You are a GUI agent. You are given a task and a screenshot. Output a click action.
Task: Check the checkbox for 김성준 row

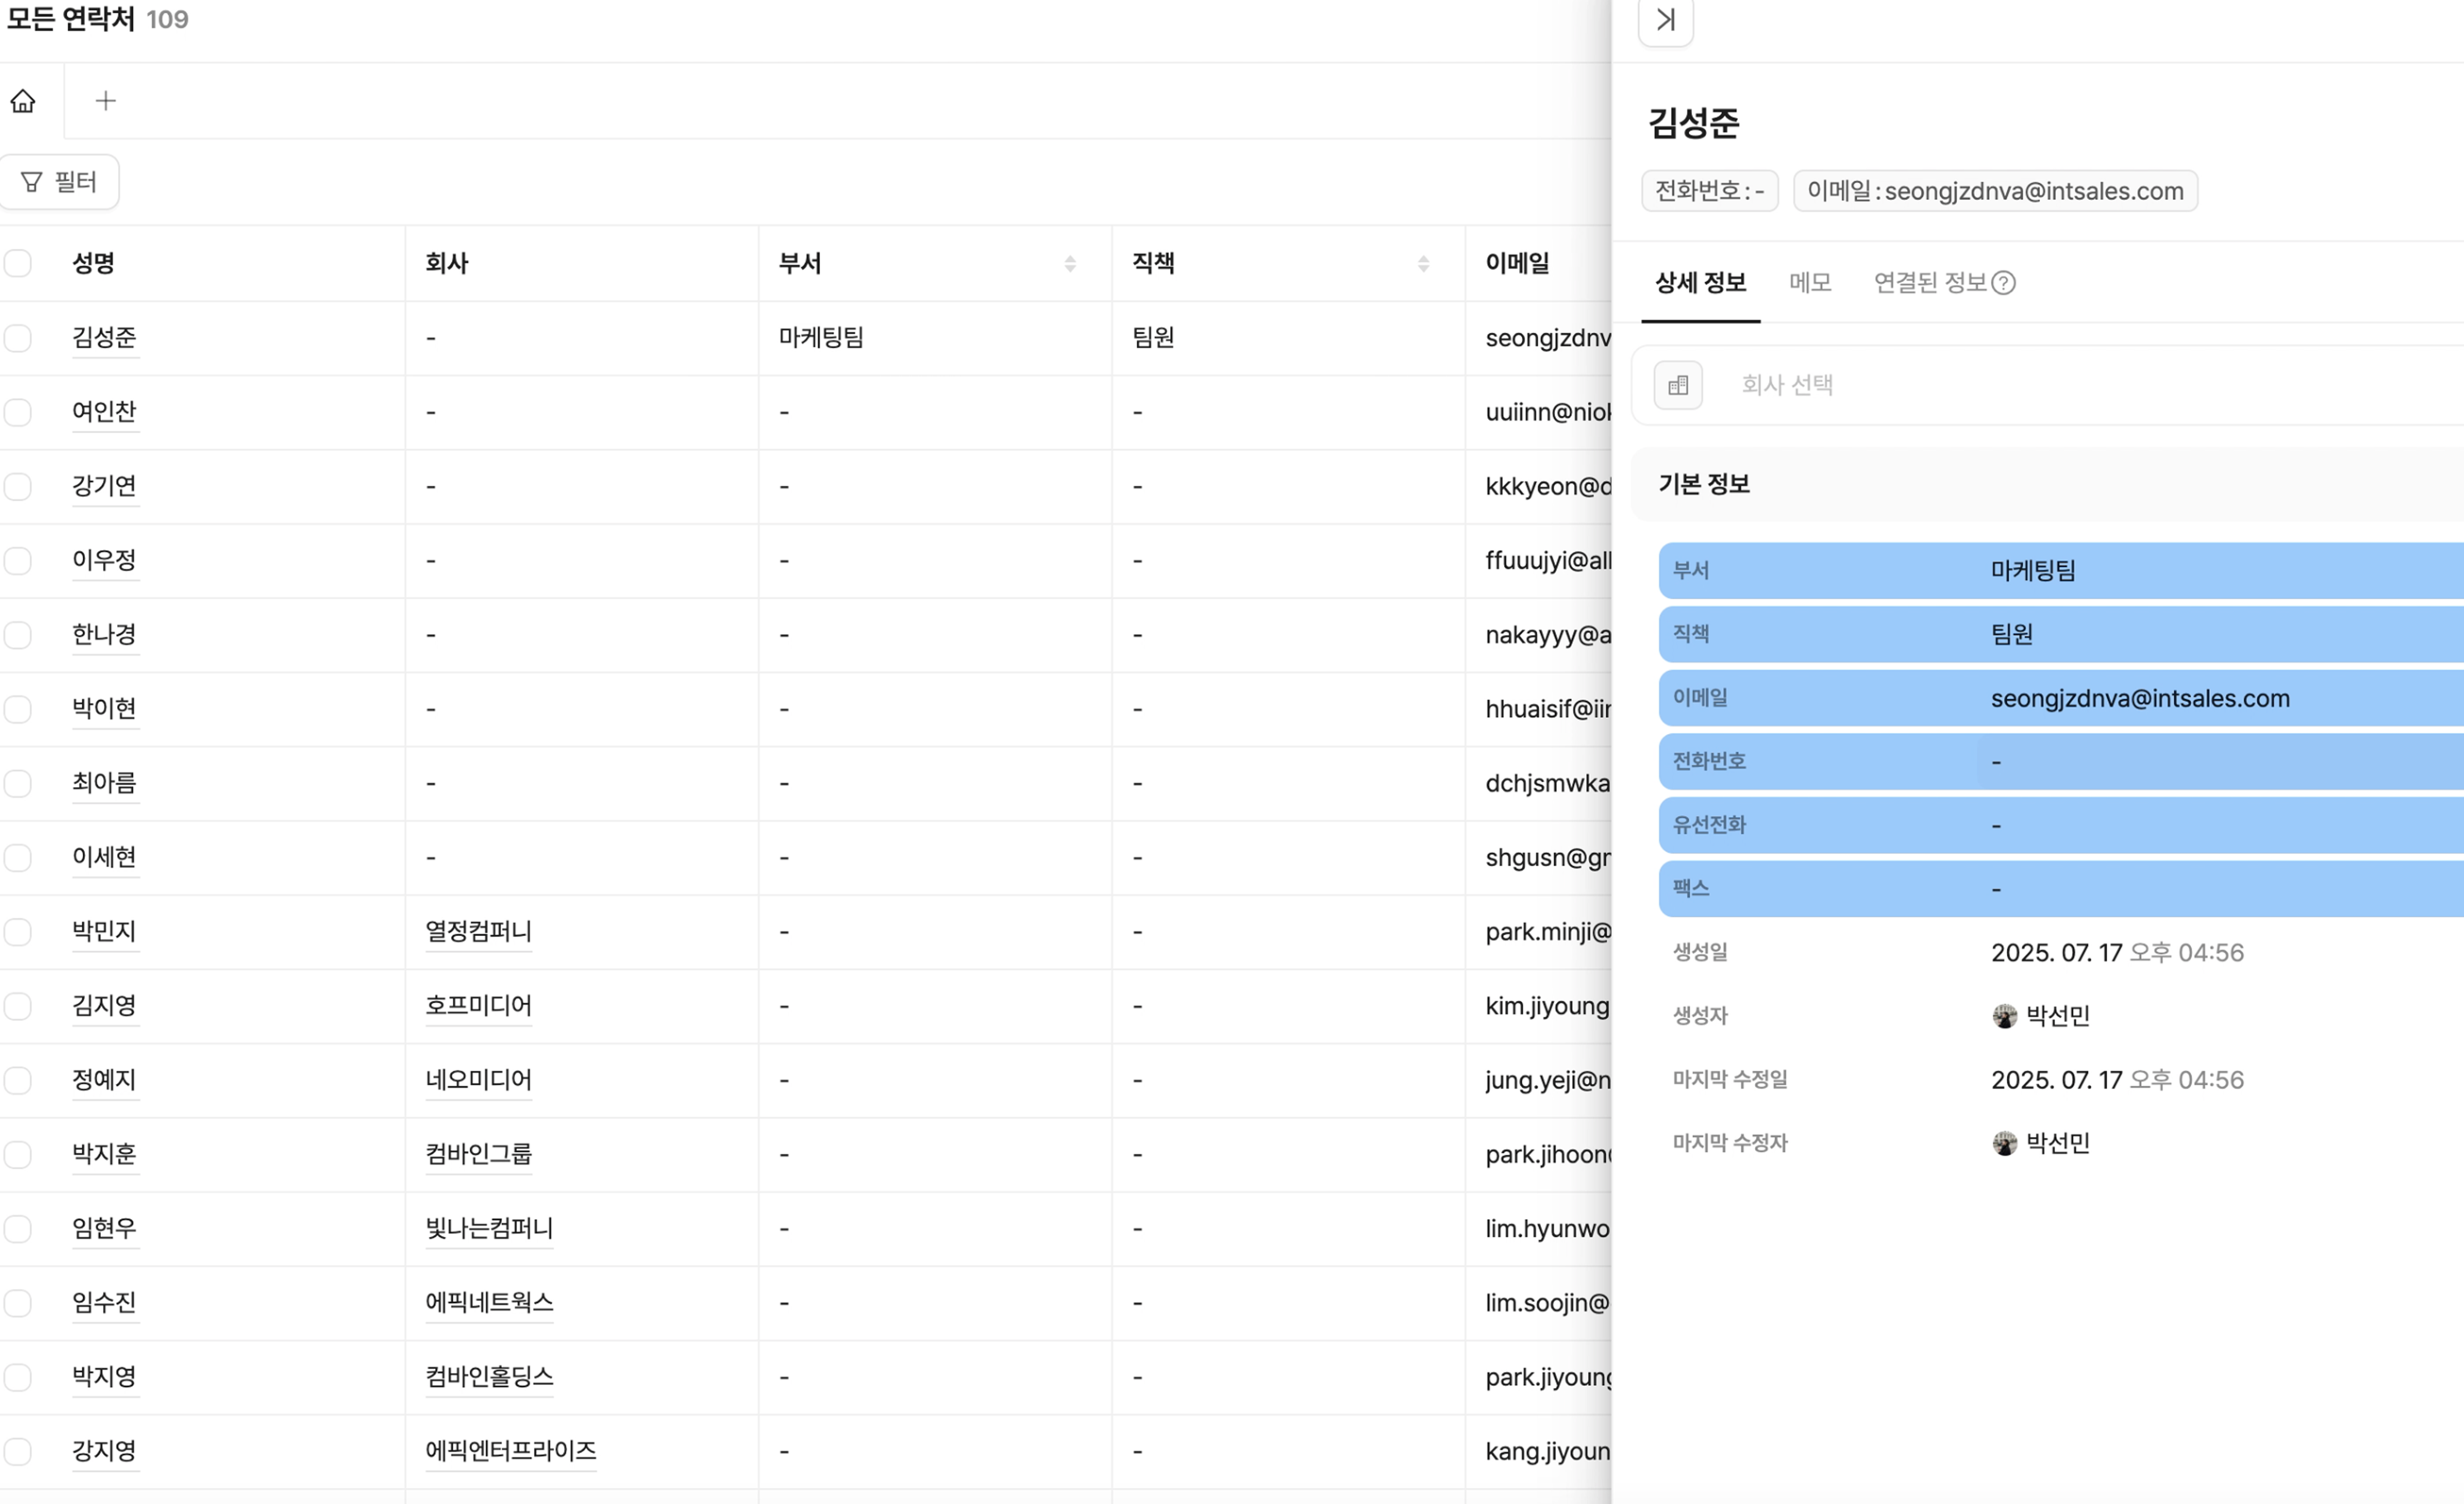(18, 338)
